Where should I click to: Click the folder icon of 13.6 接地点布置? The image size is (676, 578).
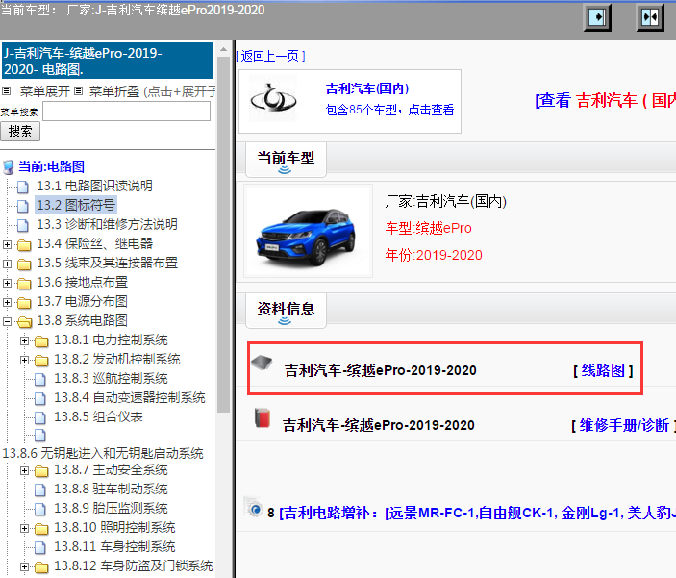pyautogui.click(x=24, y=284)
